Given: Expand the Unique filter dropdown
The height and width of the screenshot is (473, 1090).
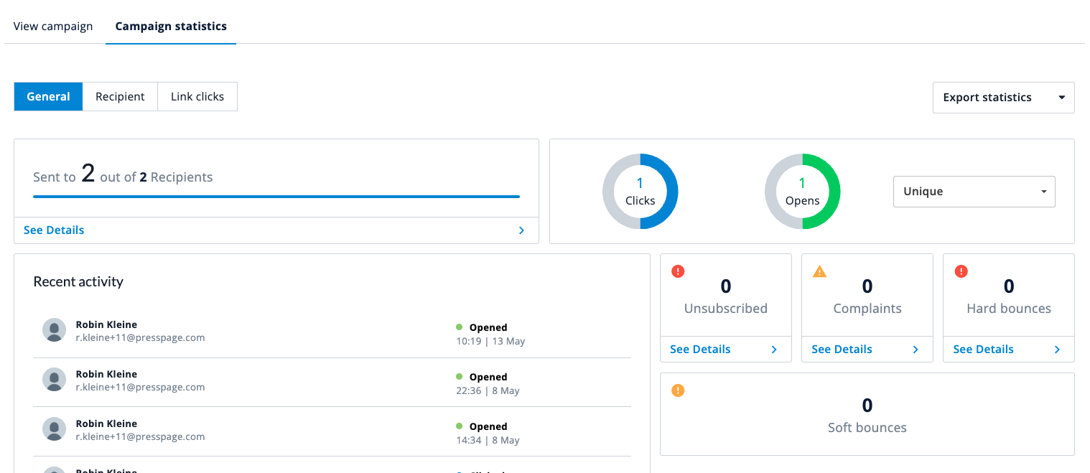Looking at the screenshot, I should 974,192.
